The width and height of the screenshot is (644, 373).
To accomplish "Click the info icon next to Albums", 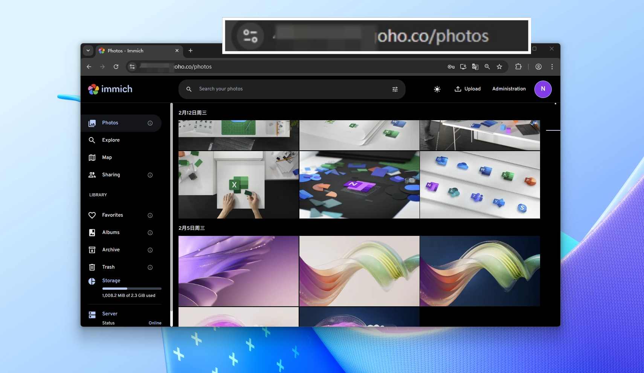I will click(x=150, y=233).
